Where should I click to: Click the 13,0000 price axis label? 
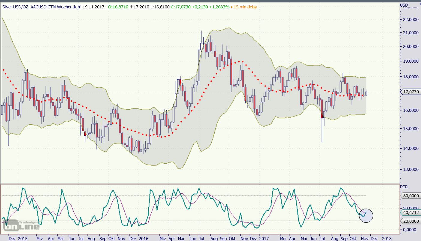pyautogui.click(x=411, y=169)
